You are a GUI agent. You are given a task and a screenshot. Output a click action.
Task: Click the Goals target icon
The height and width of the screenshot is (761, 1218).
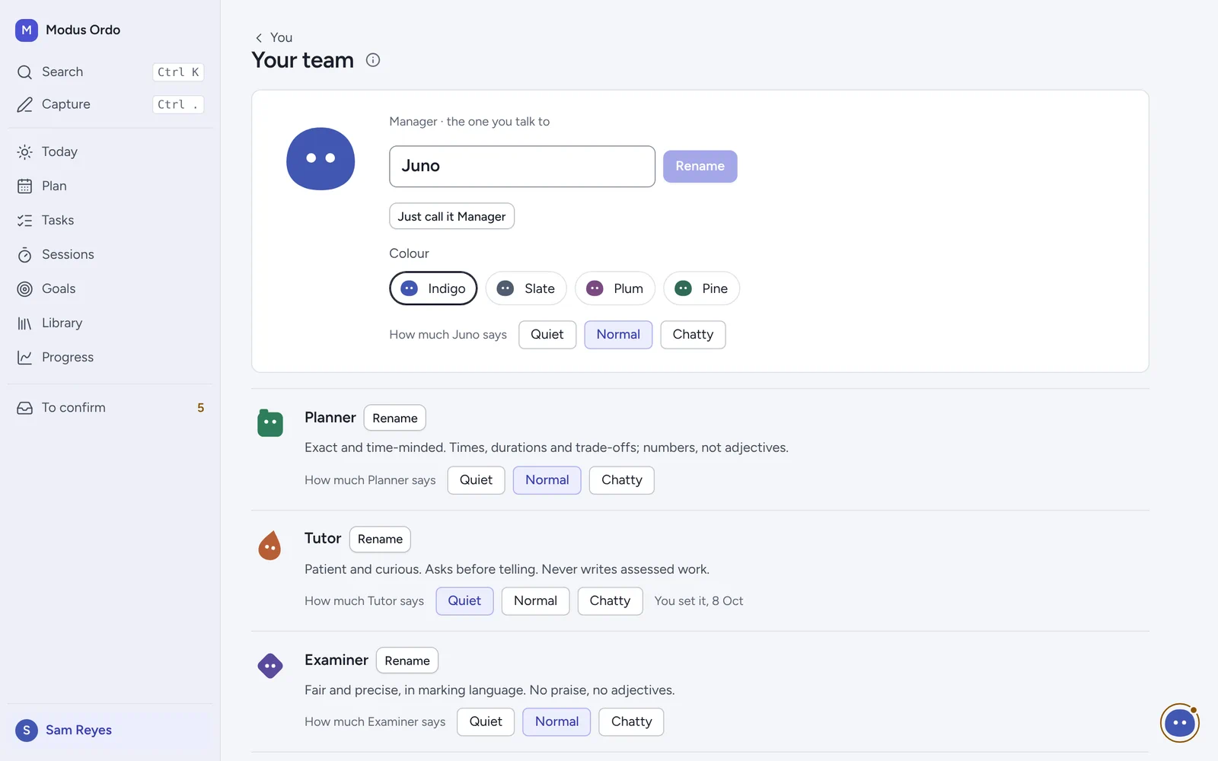pyautogui.click(x=25, y=289)
